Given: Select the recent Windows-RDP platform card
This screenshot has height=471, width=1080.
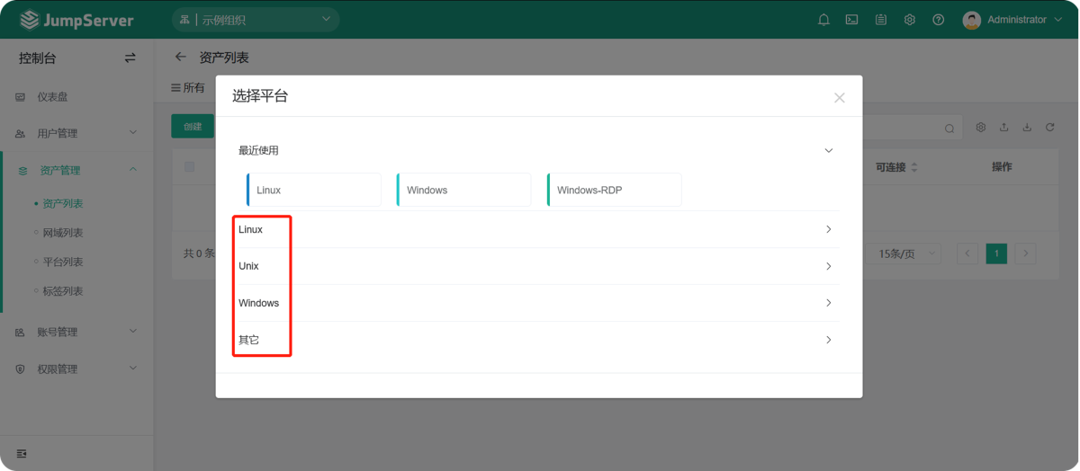Looking at the screenshot, I should 614,190.
